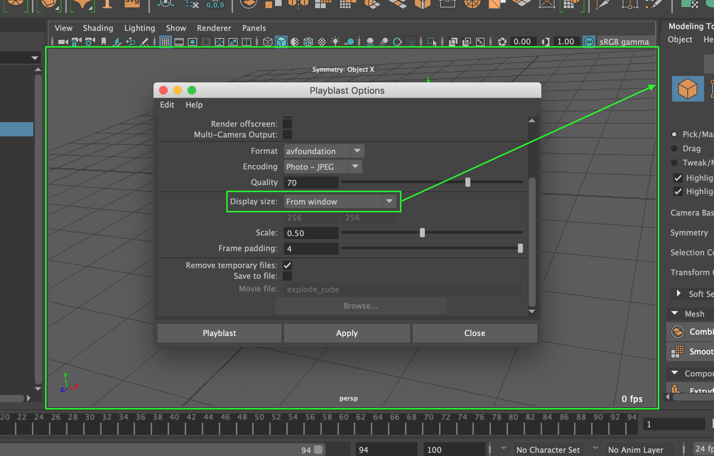Check the Save to file option
Screen dimensions: 714x456
click(x=287, y=276)
